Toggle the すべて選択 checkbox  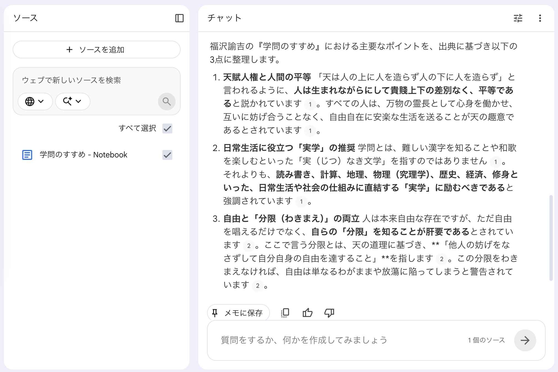(x=167, y=128)
